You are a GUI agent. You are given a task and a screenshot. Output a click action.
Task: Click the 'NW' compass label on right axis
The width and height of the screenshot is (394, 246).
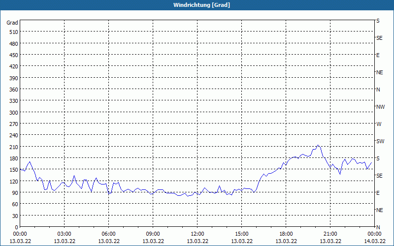pyautogui.click(x=380, y=107)
